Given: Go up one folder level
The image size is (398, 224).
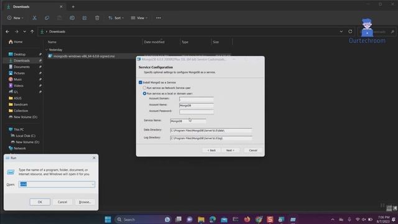Looking at the screenshot, I should pos(32,32).
